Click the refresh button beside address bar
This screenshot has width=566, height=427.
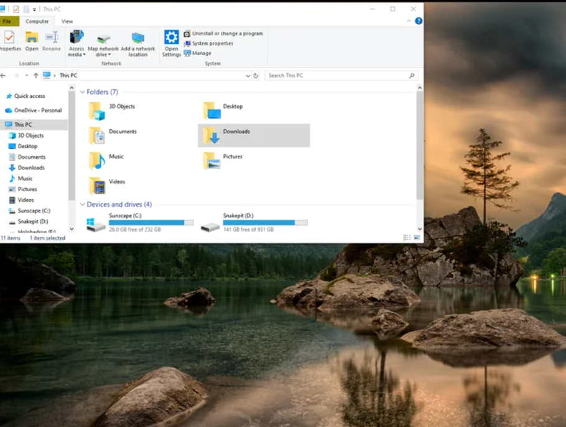click(x=256, y=76)
